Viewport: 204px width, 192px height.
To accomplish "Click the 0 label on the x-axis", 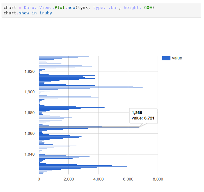I will [x=39, y=179].
